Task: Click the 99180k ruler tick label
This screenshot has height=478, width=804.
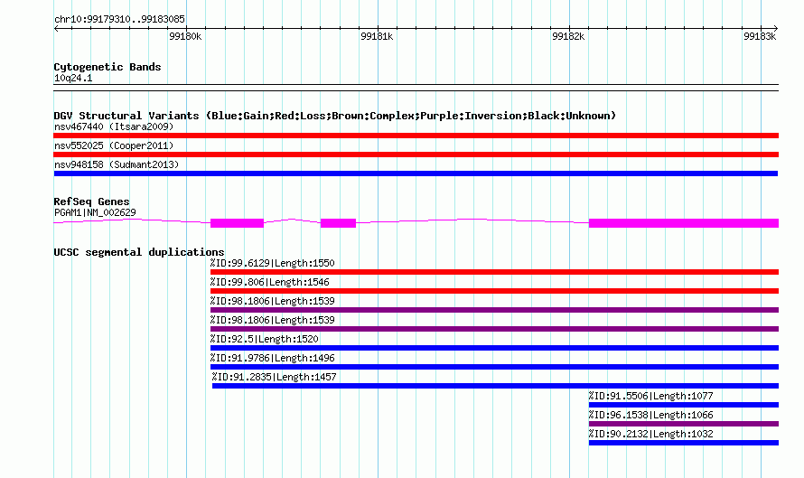Action: [x=185, y=36]
